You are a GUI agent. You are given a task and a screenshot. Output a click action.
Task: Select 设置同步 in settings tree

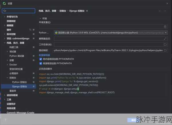pos(11,104)
